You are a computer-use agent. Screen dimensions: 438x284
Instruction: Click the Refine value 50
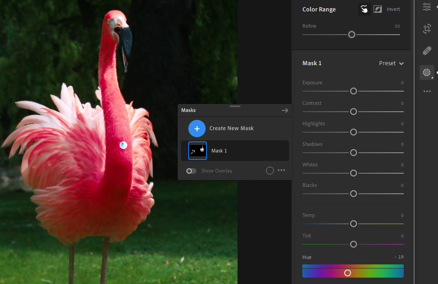click(x=397, y=26)
